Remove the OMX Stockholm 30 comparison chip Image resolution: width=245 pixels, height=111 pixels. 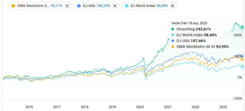click(67, 6)
